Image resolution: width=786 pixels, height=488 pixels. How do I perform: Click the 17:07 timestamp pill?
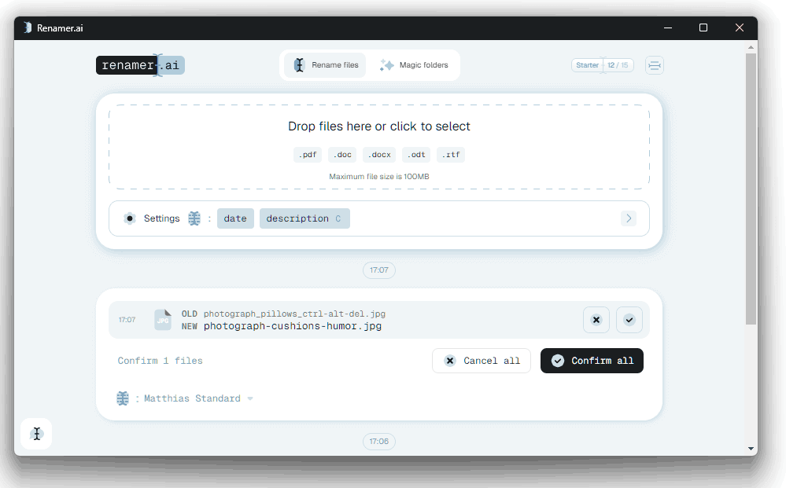[x=379, y=270]
